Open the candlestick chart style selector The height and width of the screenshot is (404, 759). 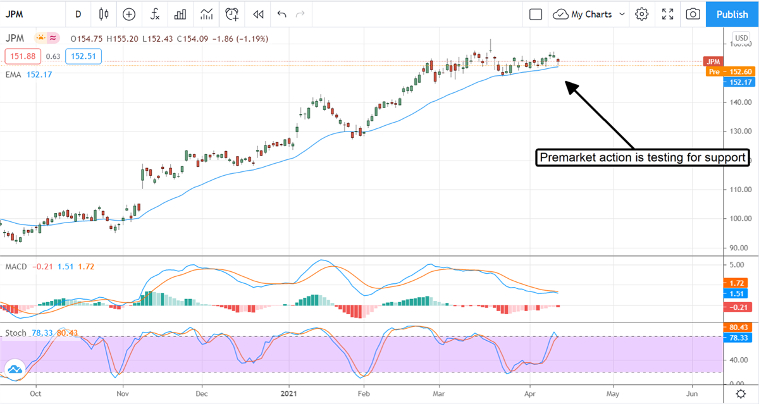(x=104, y=14)
